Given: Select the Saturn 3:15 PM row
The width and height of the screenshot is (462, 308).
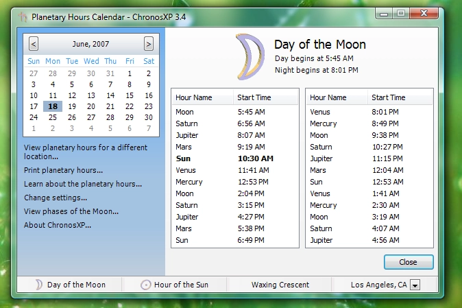Looking at the screenshot, I should coord(235,205).
